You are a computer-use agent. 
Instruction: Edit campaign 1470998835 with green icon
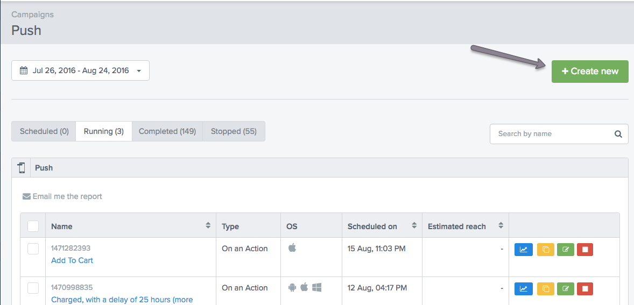(566, 289)
